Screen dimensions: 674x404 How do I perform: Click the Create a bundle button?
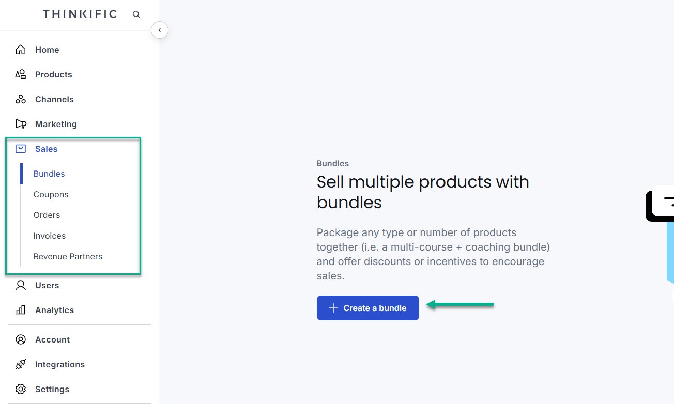tap(367, 308)
